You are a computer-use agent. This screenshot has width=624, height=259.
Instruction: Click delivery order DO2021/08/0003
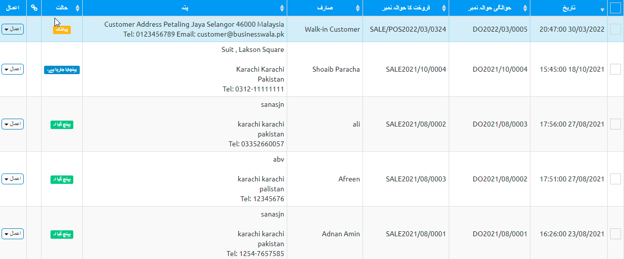pos(500,124)
